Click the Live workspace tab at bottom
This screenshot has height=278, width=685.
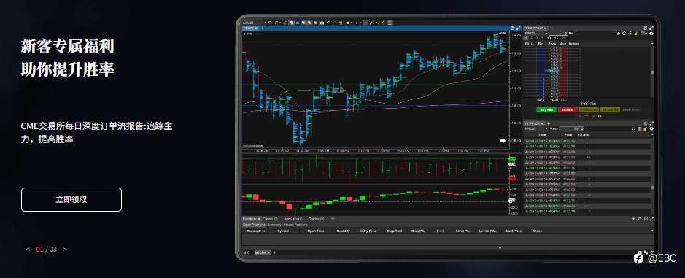[263, 252]
